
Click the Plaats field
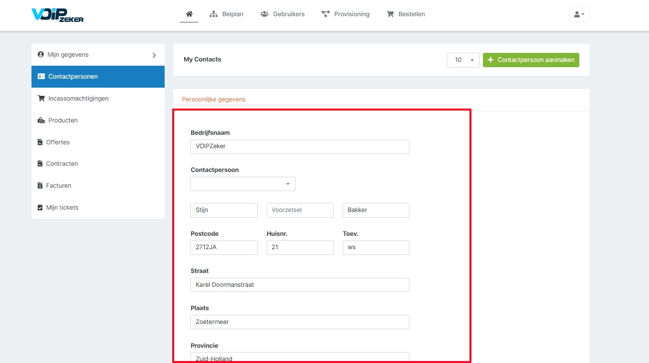(300, 322)
